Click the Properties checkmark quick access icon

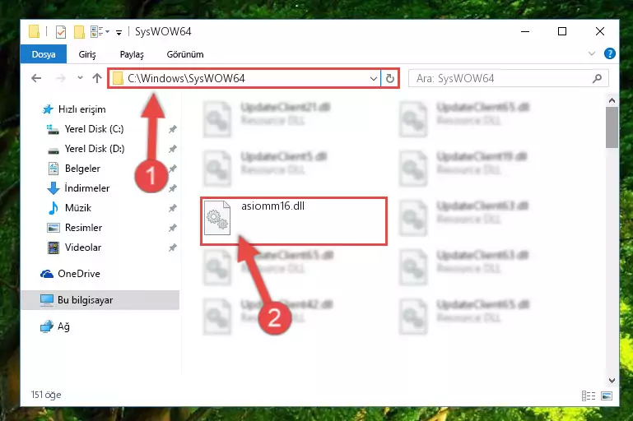(61, 32)
